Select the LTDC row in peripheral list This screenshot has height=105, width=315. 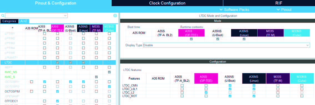coord(58,63)
